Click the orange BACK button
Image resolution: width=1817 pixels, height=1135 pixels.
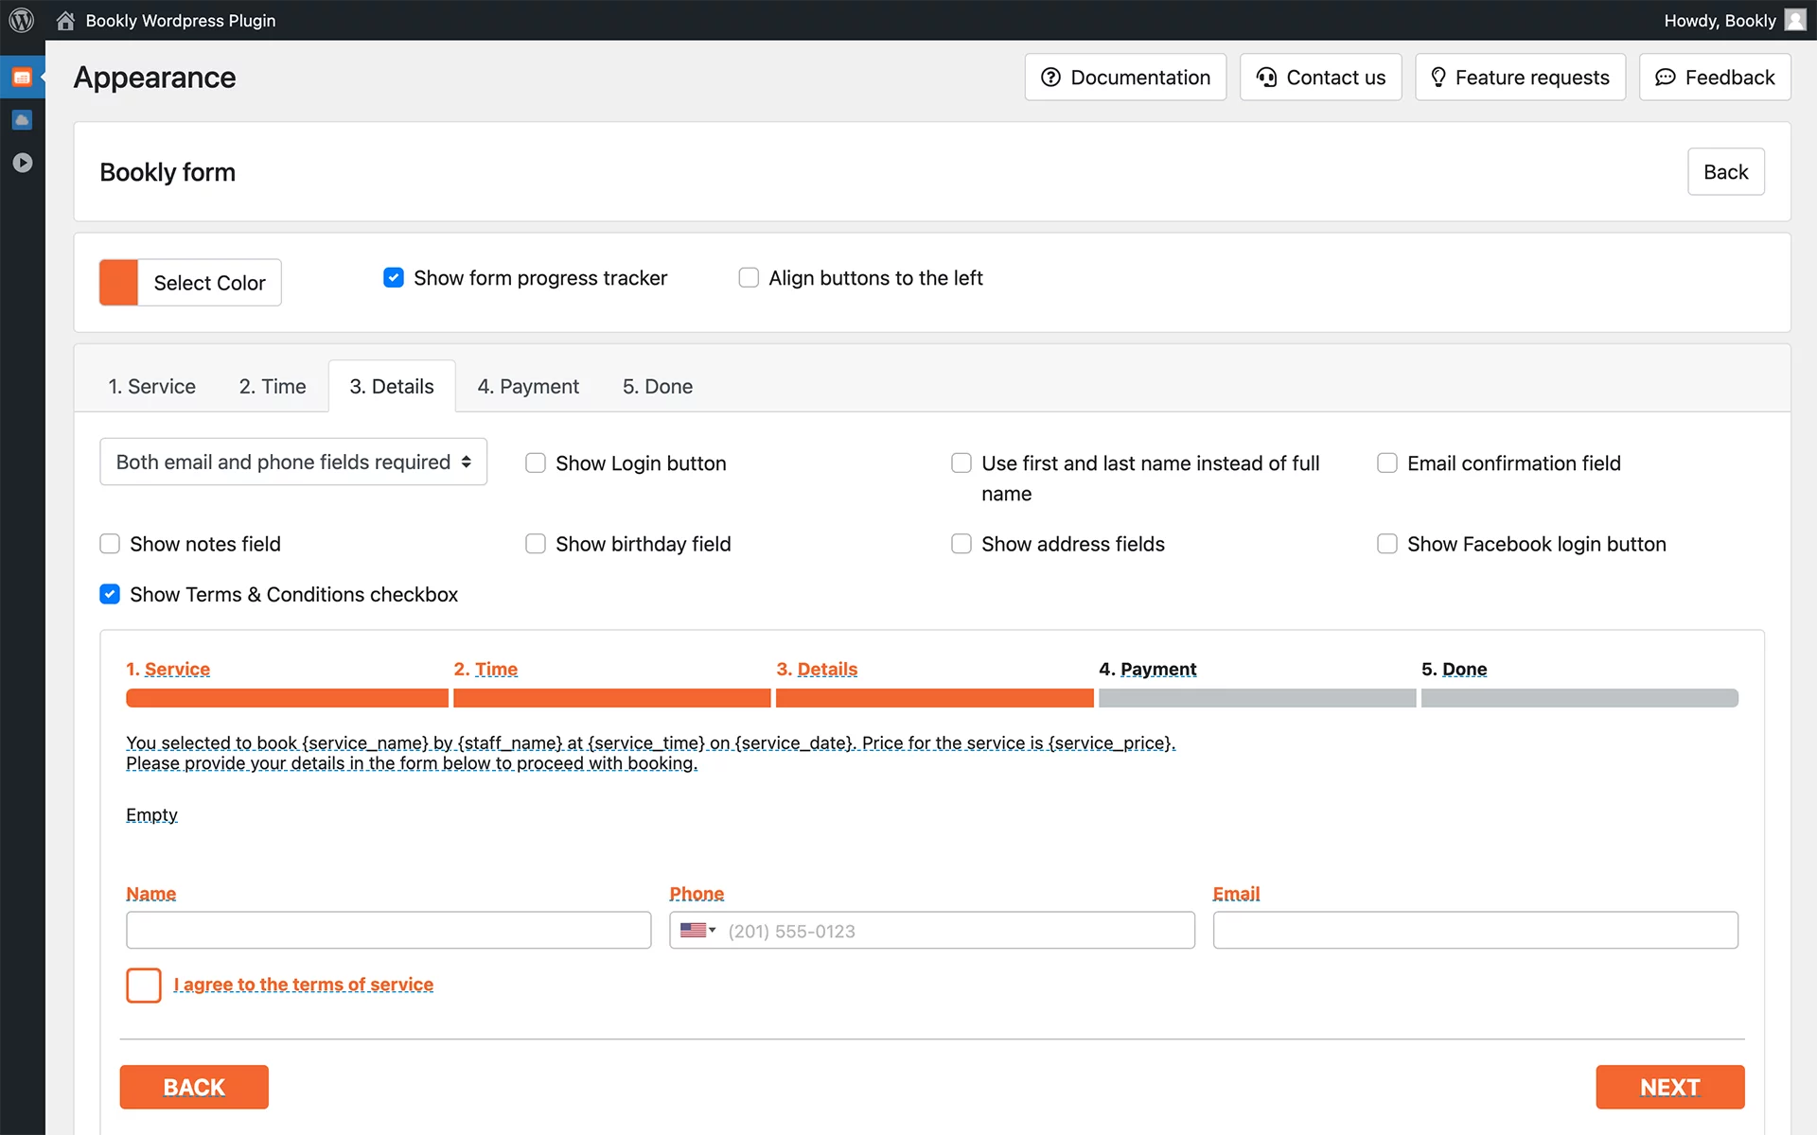click(194, 1087)
